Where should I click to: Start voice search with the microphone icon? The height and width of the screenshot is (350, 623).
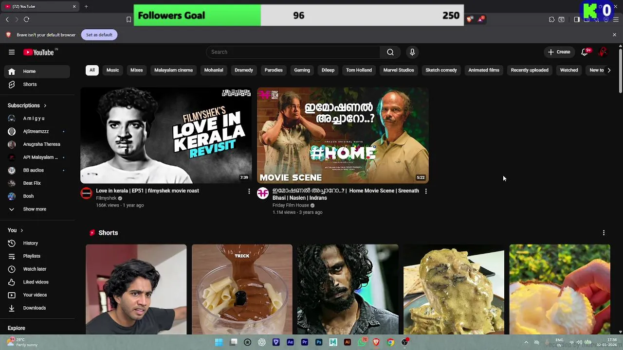pyautogui.click(x=412, y=52)
